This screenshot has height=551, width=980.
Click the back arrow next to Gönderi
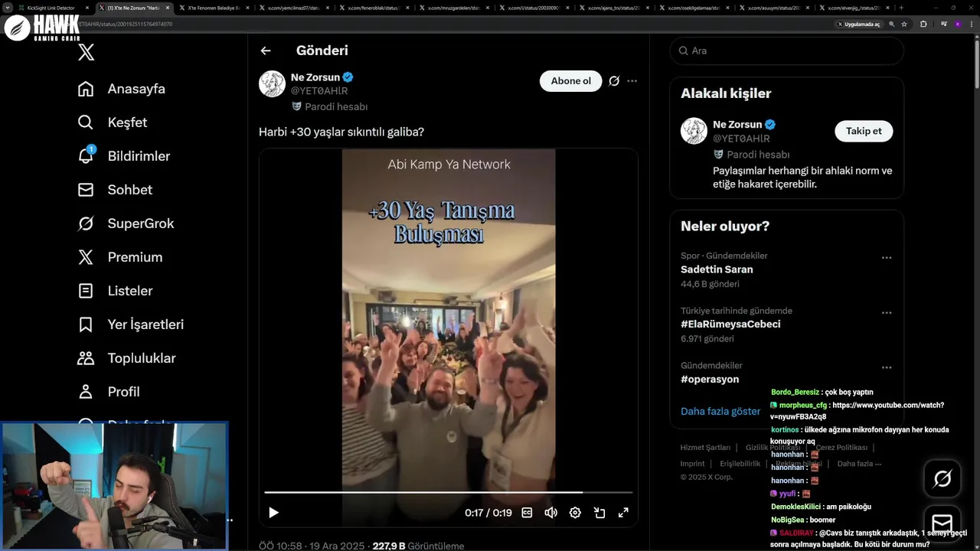click(x=266, y=51)
